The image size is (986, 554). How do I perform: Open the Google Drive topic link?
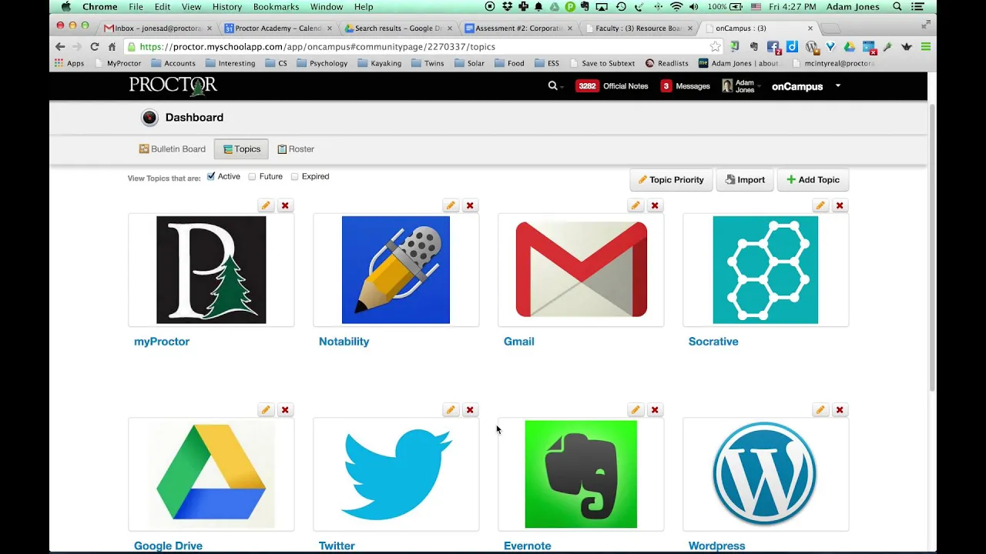pos(168,546)
